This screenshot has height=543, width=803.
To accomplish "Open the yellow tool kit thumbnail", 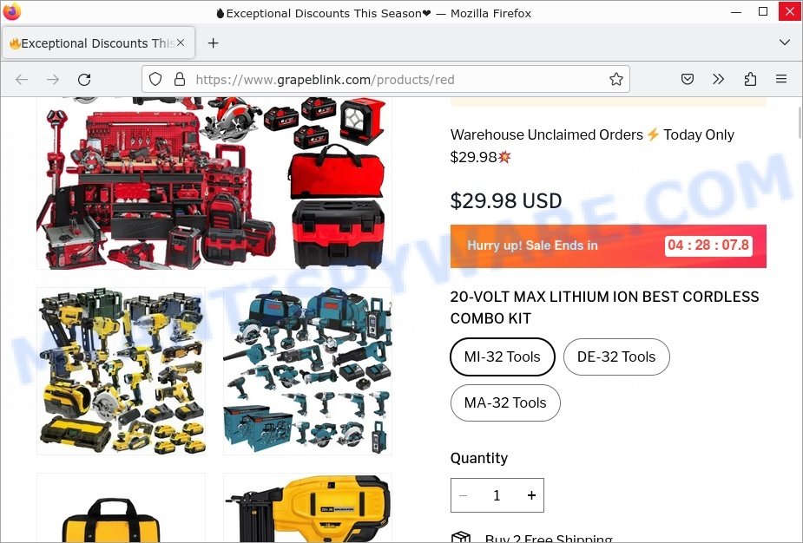I will 121,371.
